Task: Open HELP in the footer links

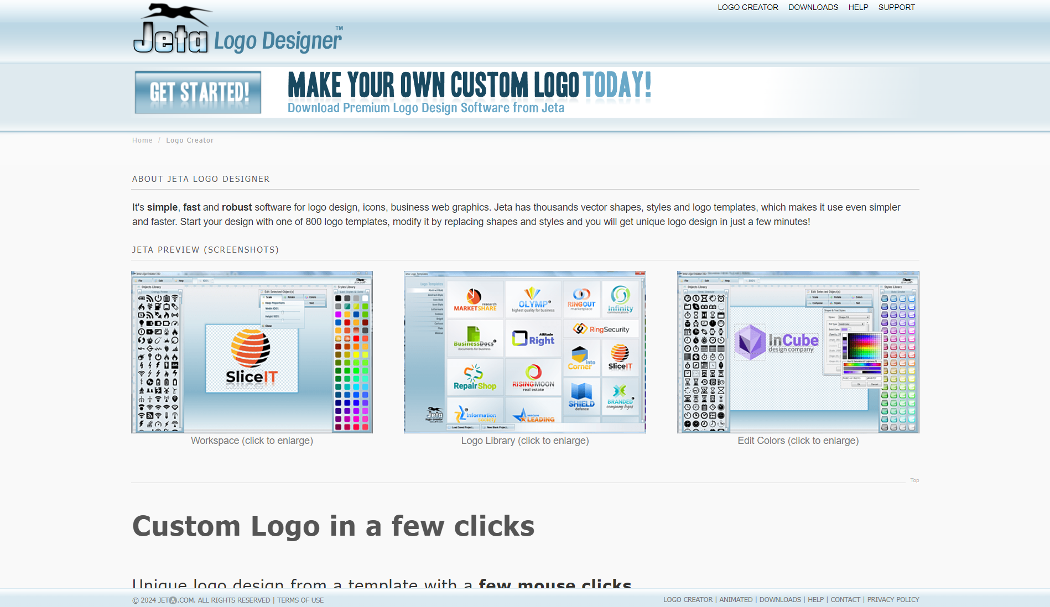Action: coord(815,600)
